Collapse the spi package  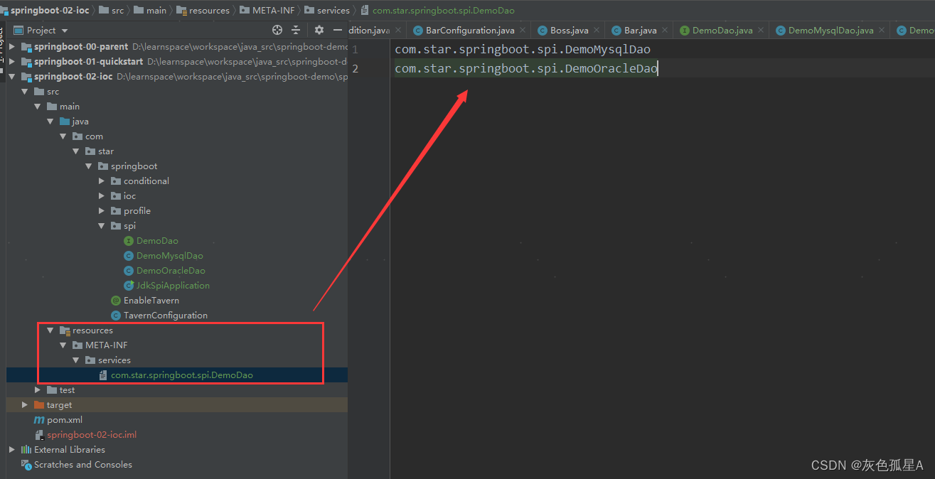pos(102,226)
